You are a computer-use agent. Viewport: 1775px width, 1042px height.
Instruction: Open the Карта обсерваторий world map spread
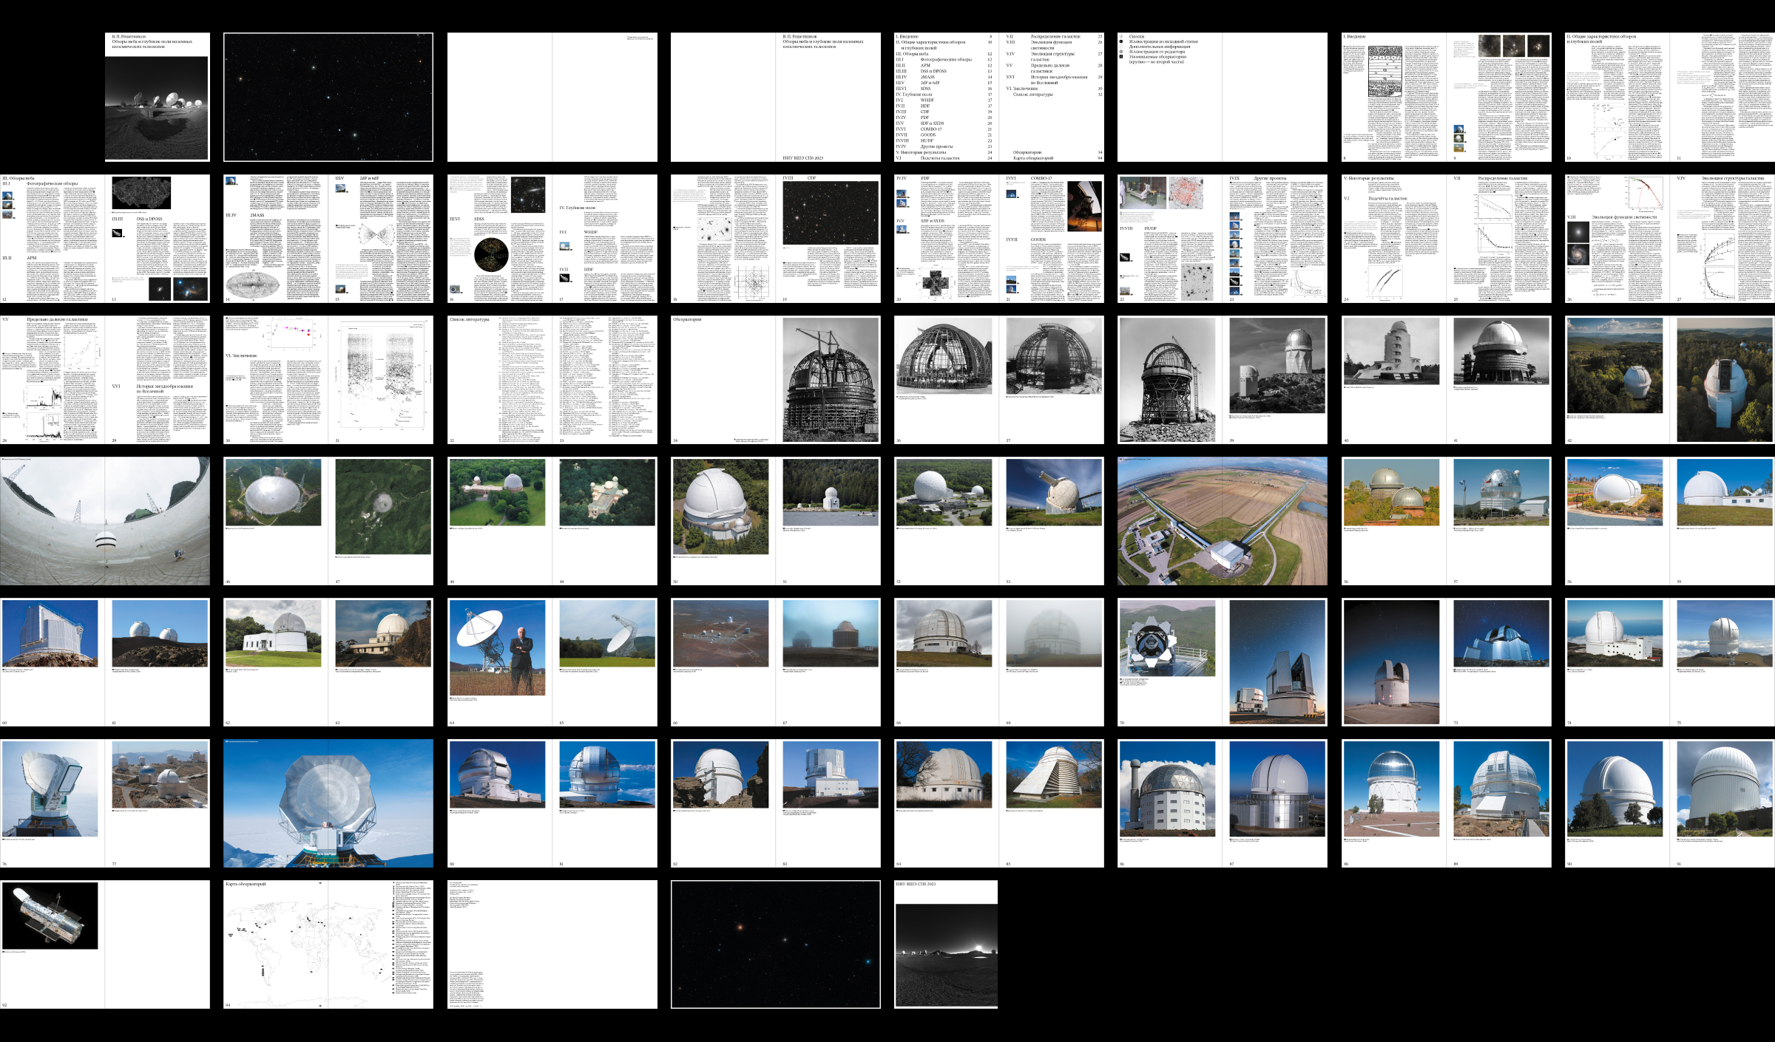pos(328,944)
